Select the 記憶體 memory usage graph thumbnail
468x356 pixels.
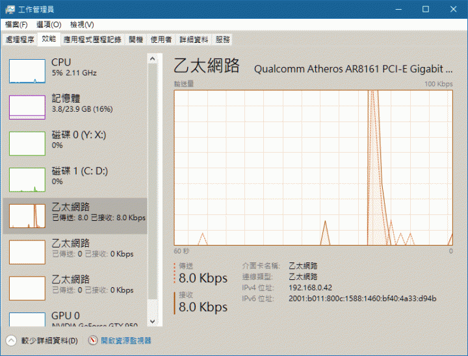(x=27, y=107)
